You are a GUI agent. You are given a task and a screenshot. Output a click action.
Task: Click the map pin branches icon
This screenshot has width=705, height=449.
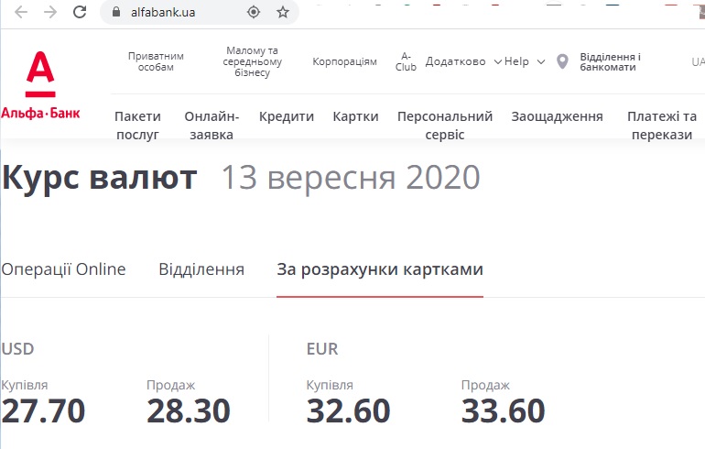click(562, 61)
